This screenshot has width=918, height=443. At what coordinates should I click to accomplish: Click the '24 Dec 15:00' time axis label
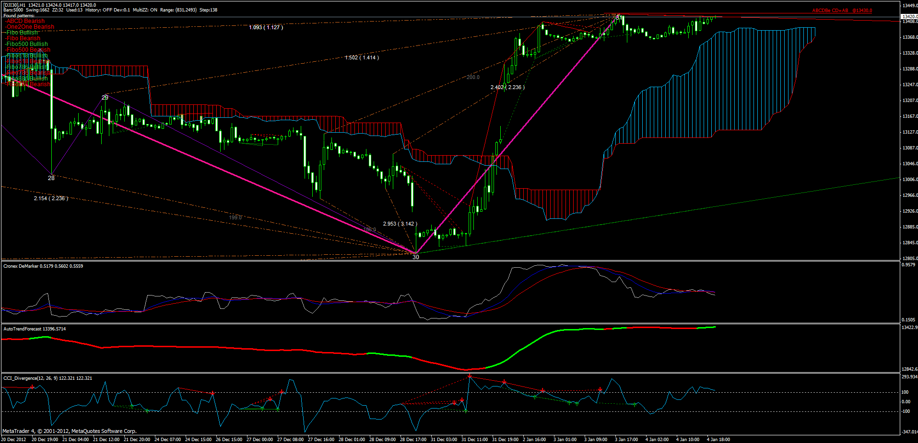tap(198, 440)
